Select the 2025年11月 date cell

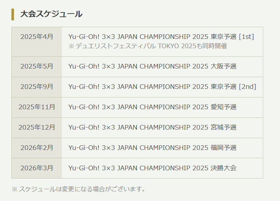(x=37, y=107)
